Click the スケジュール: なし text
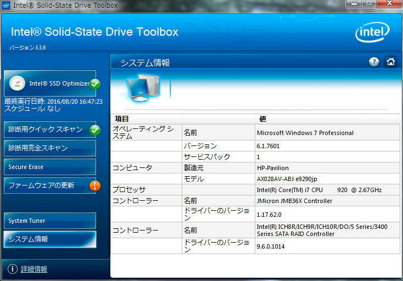 pos(32,109)
